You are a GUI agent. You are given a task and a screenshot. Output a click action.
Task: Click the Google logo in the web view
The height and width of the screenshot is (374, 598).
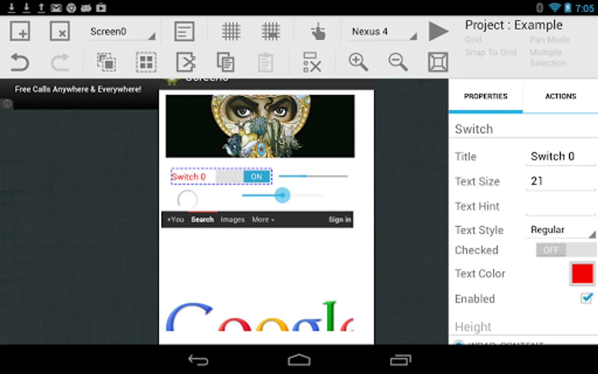pyautogui.click(x=260, y=316)
